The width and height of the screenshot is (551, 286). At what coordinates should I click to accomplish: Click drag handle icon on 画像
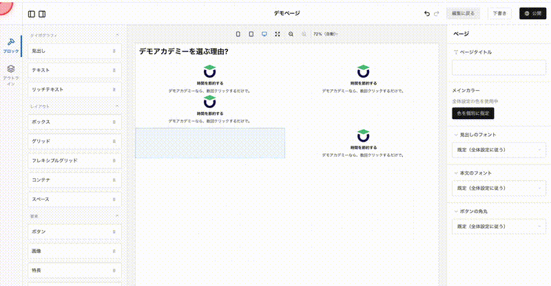click(x=114, y=251)
